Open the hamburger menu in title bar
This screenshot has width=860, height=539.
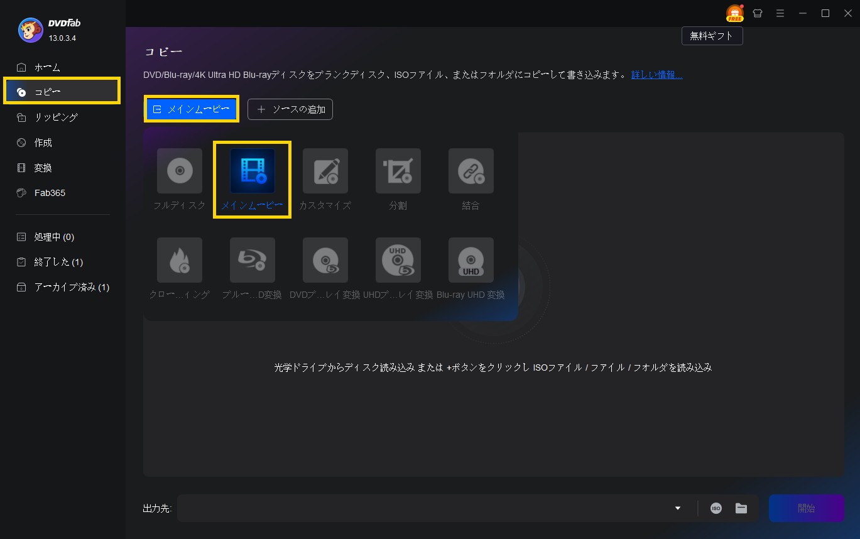pos(780,13)
